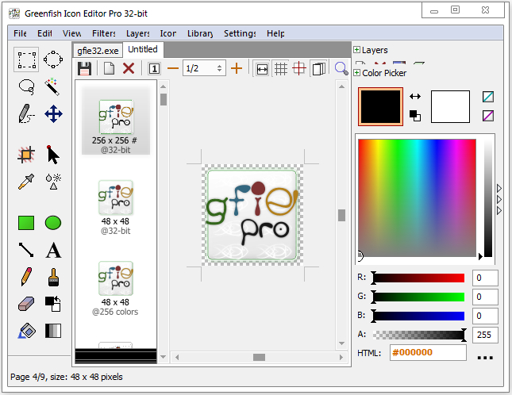Select the Ellipse Select tool
Image resolution: width=512 pixels, height=395 pixels.
coord(53,59)
